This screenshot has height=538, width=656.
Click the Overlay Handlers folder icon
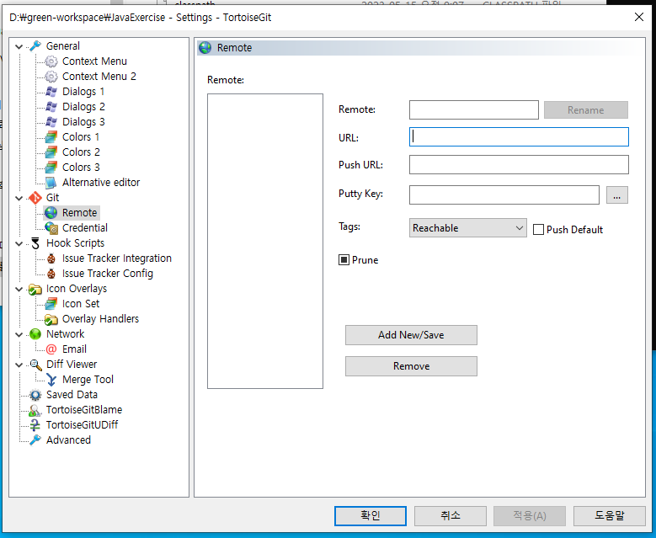(x=51, y=319)
